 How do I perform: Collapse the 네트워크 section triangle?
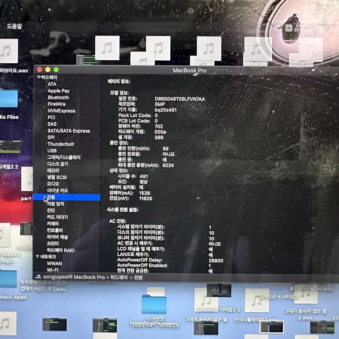(37, 257)
